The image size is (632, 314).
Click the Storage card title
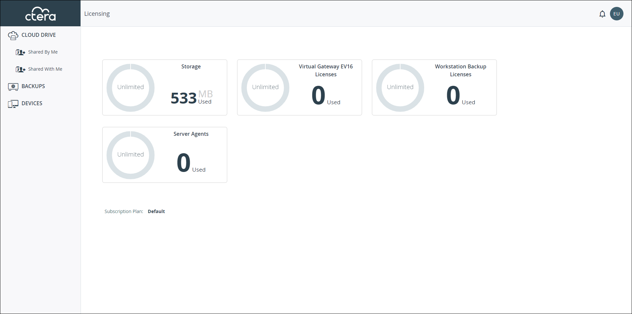191,66
